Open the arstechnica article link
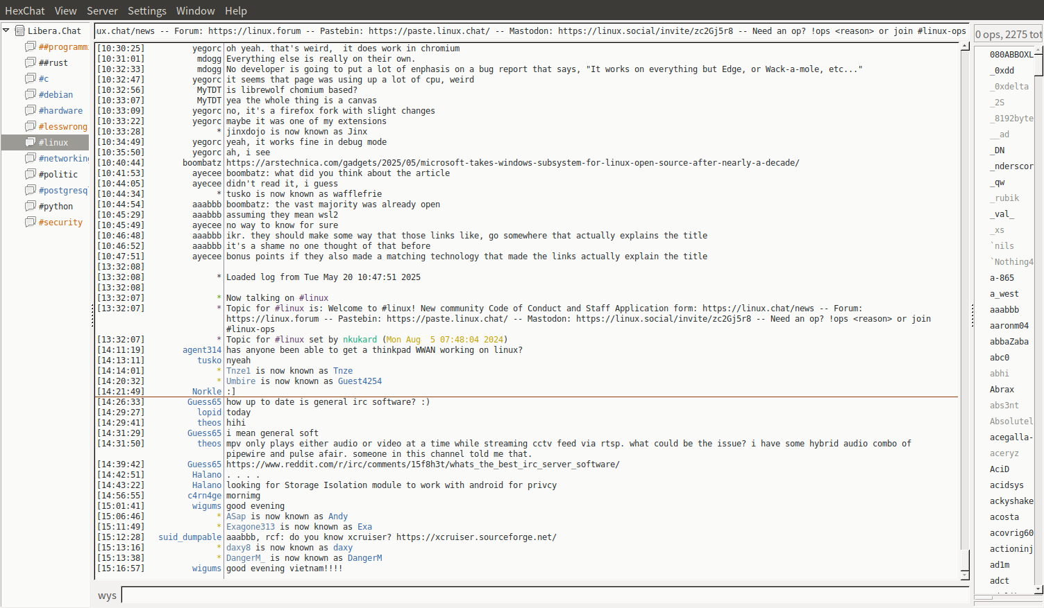The width and height of the screenshot is (1044, 608). coord(512,163)
